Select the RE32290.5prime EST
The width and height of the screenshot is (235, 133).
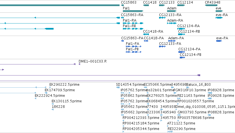(x=170, y=132)
